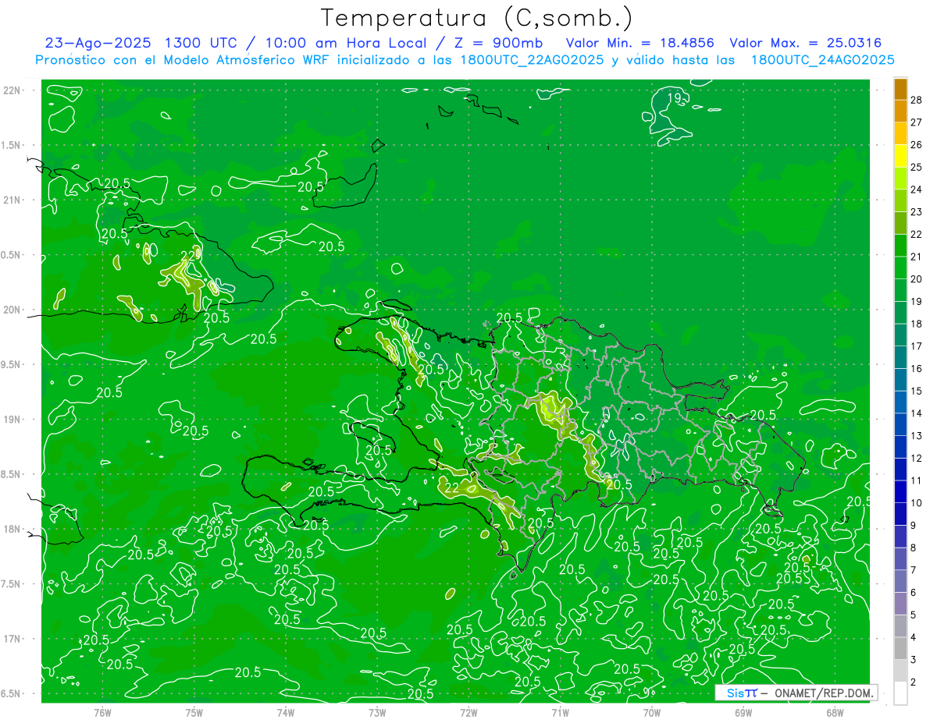Viewport: 937px width, 723px height.
Task: Click the "68W" longitude axis label
Action: click(834, 712)
